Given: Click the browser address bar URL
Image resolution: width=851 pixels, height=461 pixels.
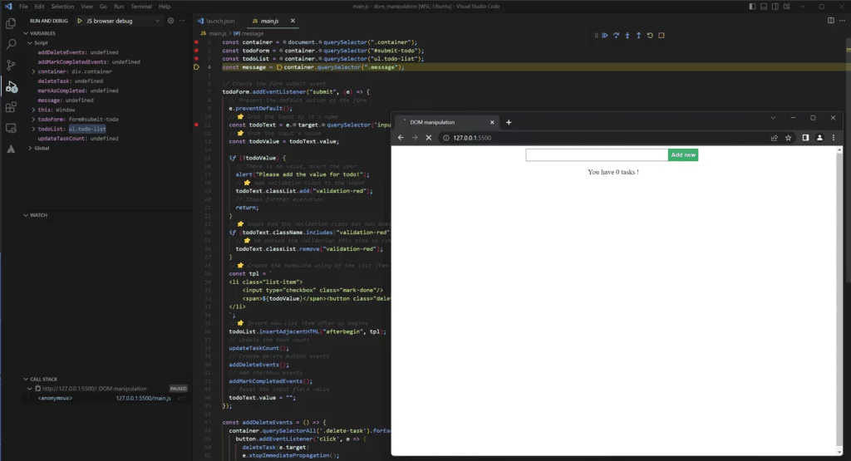Looking at the screenshot, I should [x=472, y=138].
